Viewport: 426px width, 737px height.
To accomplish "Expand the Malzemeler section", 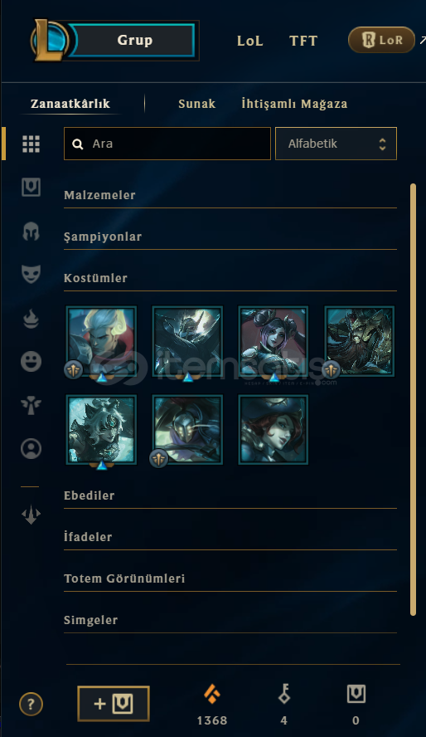I will [x=230, y=196].
